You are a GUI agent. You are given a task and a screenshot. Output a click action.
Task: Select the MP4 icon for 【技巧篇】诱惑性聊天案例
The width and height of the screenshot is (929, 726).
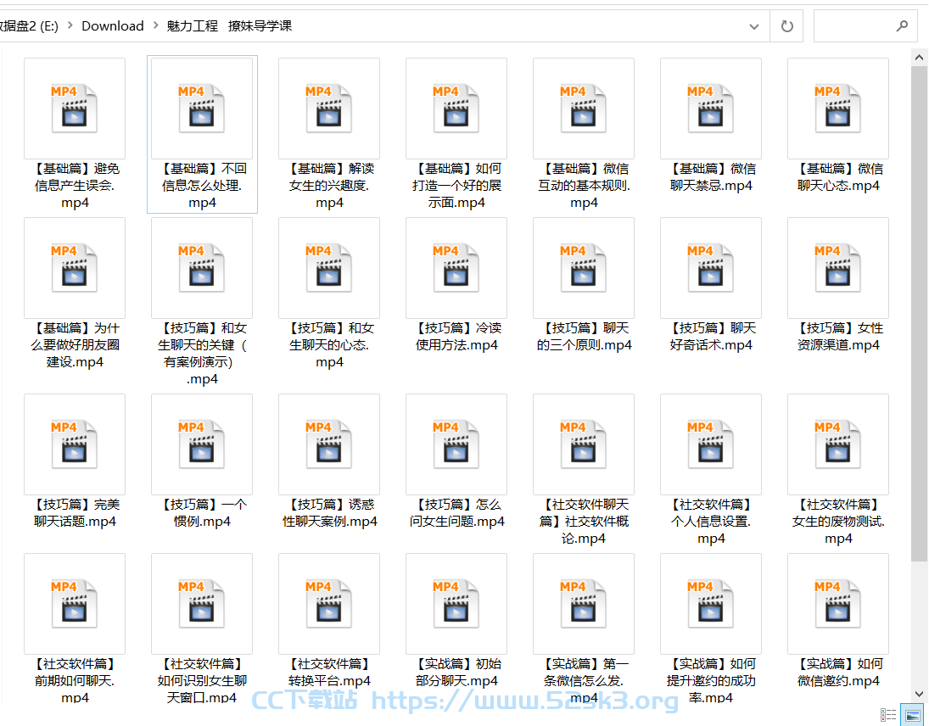point(329,444)
